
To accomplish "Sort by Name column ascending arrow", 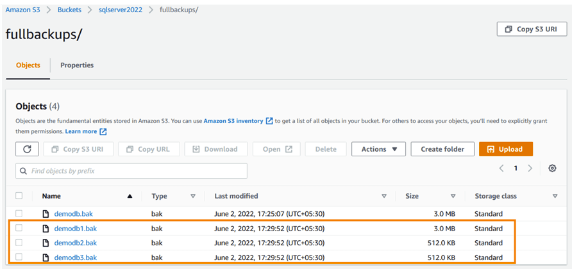I will click(x=130, y=196).
